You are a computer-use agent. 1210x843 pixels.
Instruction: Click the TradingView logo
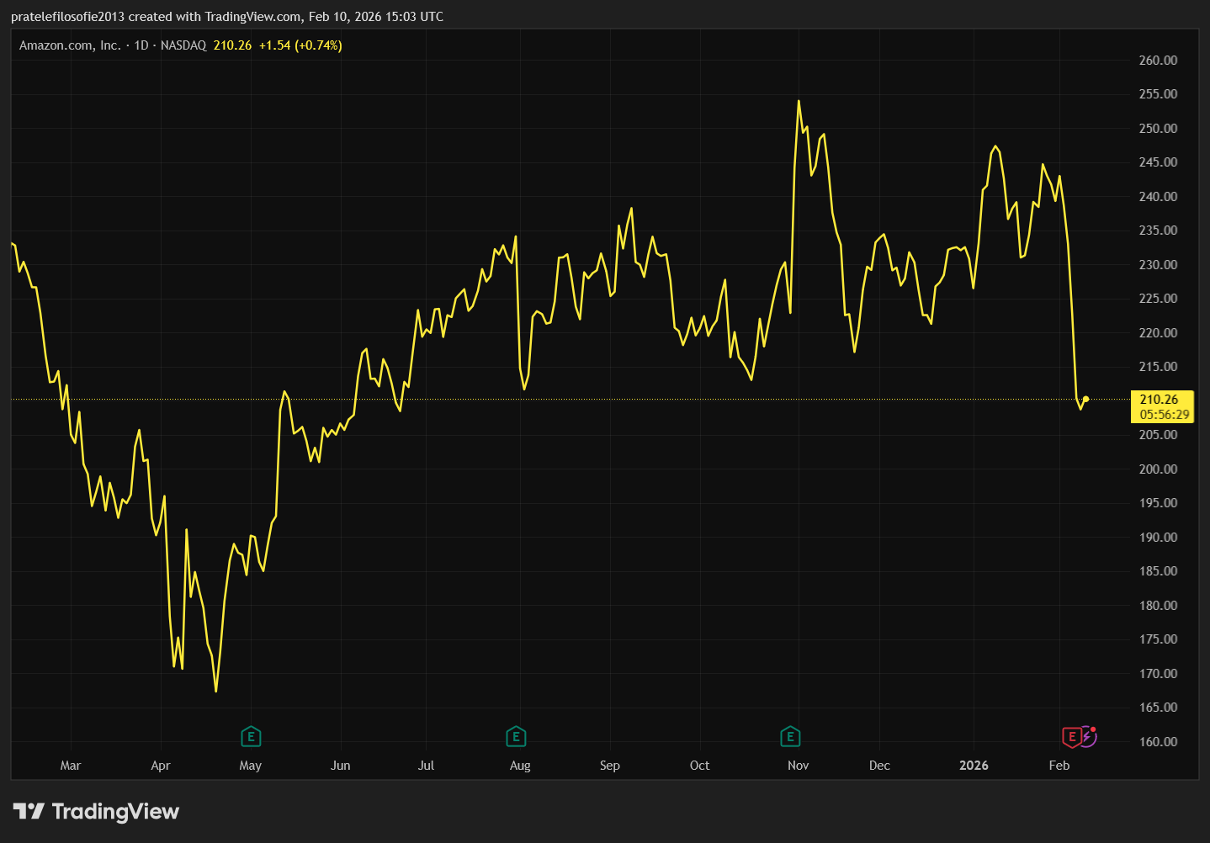97,811
